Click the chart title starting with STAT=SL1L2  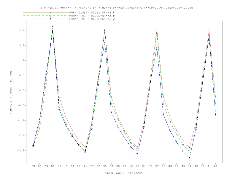[x=117, y=8]
